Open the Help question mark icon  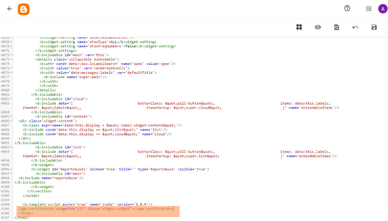(347, 8)
